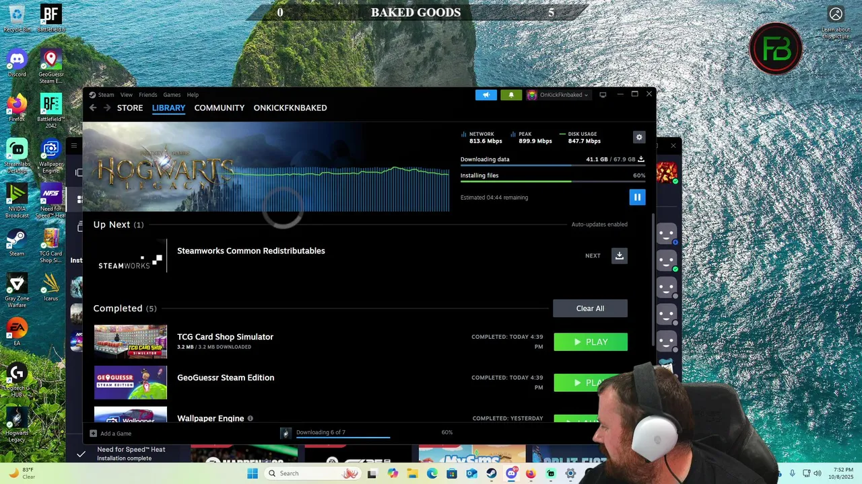Switch Steam to Big Picture mode
Screen dimensions: 862x484
pyautogui.click(x=603, y=95)
